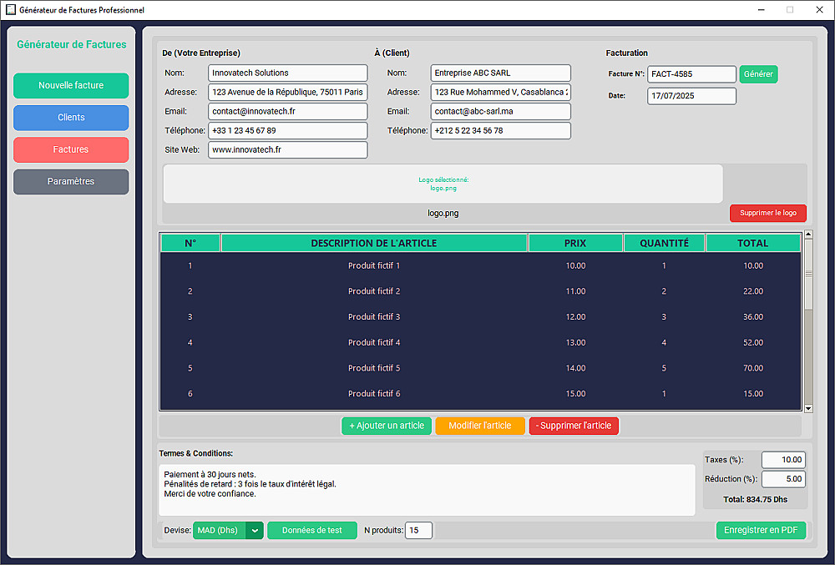Open the Devise dropdown MAD (Dhs)
This screenshot has width=835, height=565.
[x=228, y=531]
